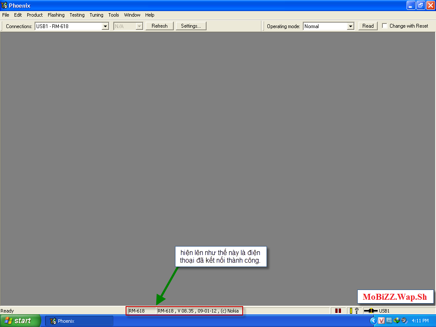Show hidden tray icons with the arrow
Image resolution: width=436 pixels, height=327 pixels.
click(x=373, y=321)
